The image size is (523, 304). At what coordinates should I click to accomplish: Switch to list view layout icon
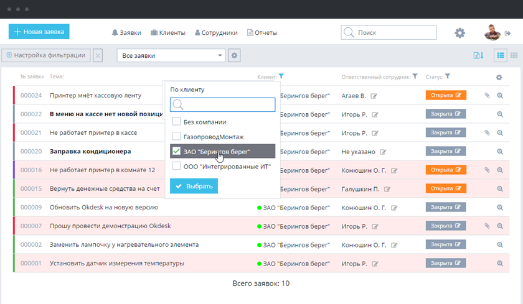tap(501, 55)
